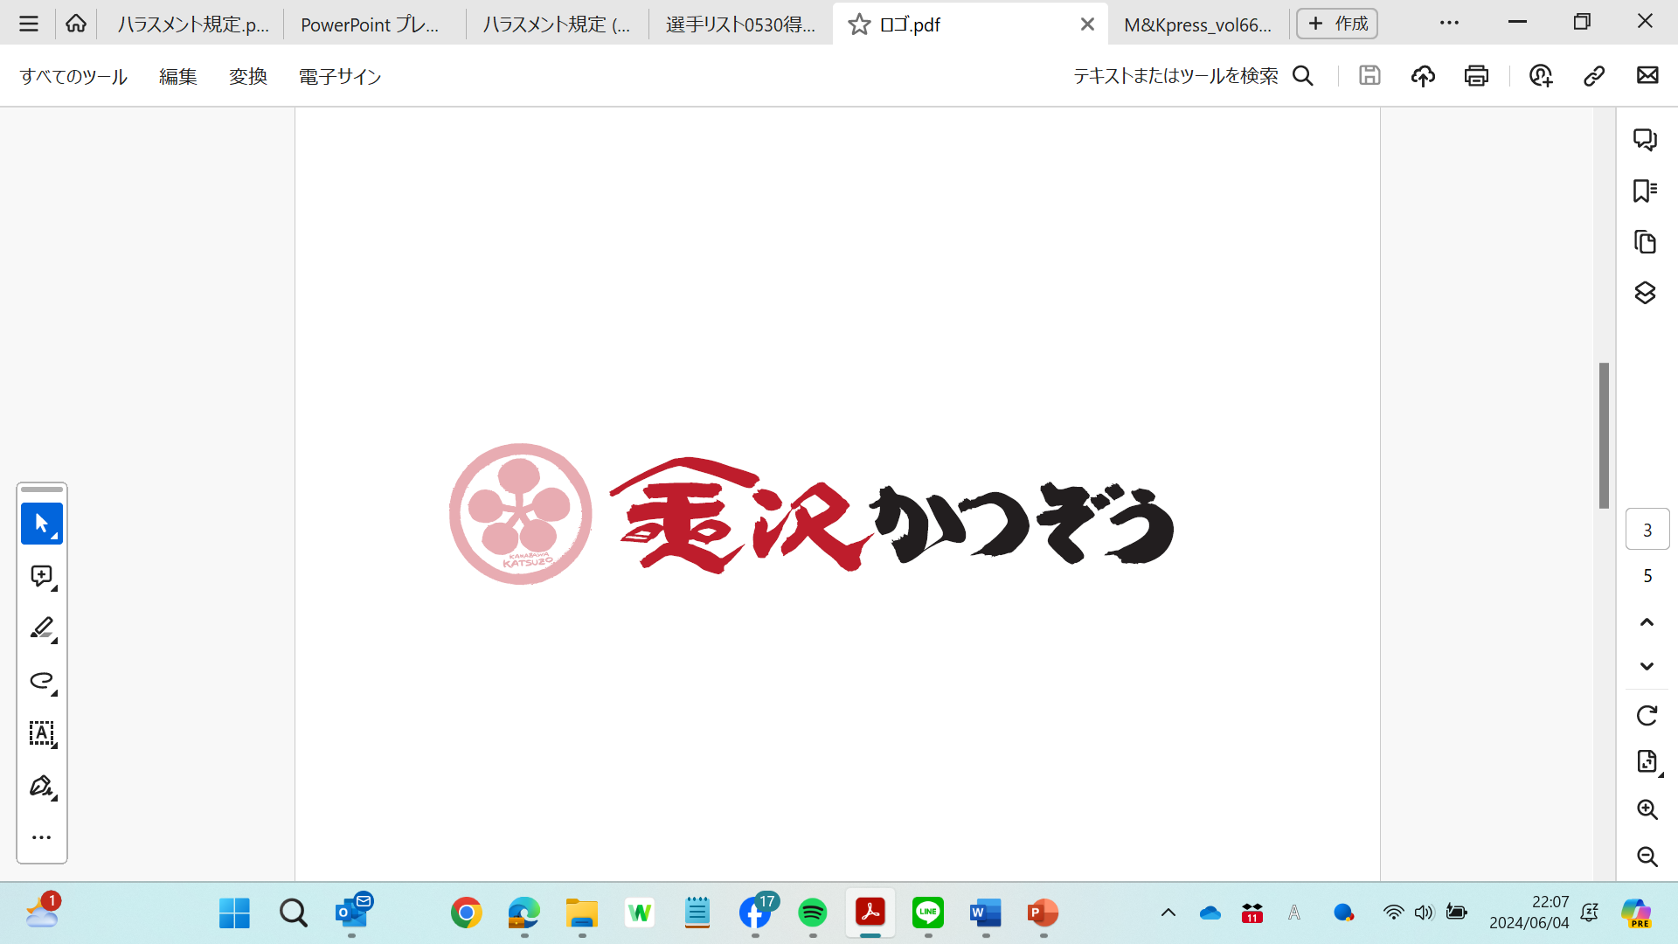Open Spotify from the taskbar
This screenshot has width=1678, height=944.
[x=813, y=913]
